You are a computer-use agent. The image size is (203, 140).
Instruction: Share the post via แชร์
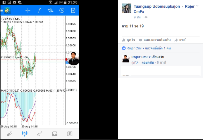pyautogui.click(x=180, y=40)
